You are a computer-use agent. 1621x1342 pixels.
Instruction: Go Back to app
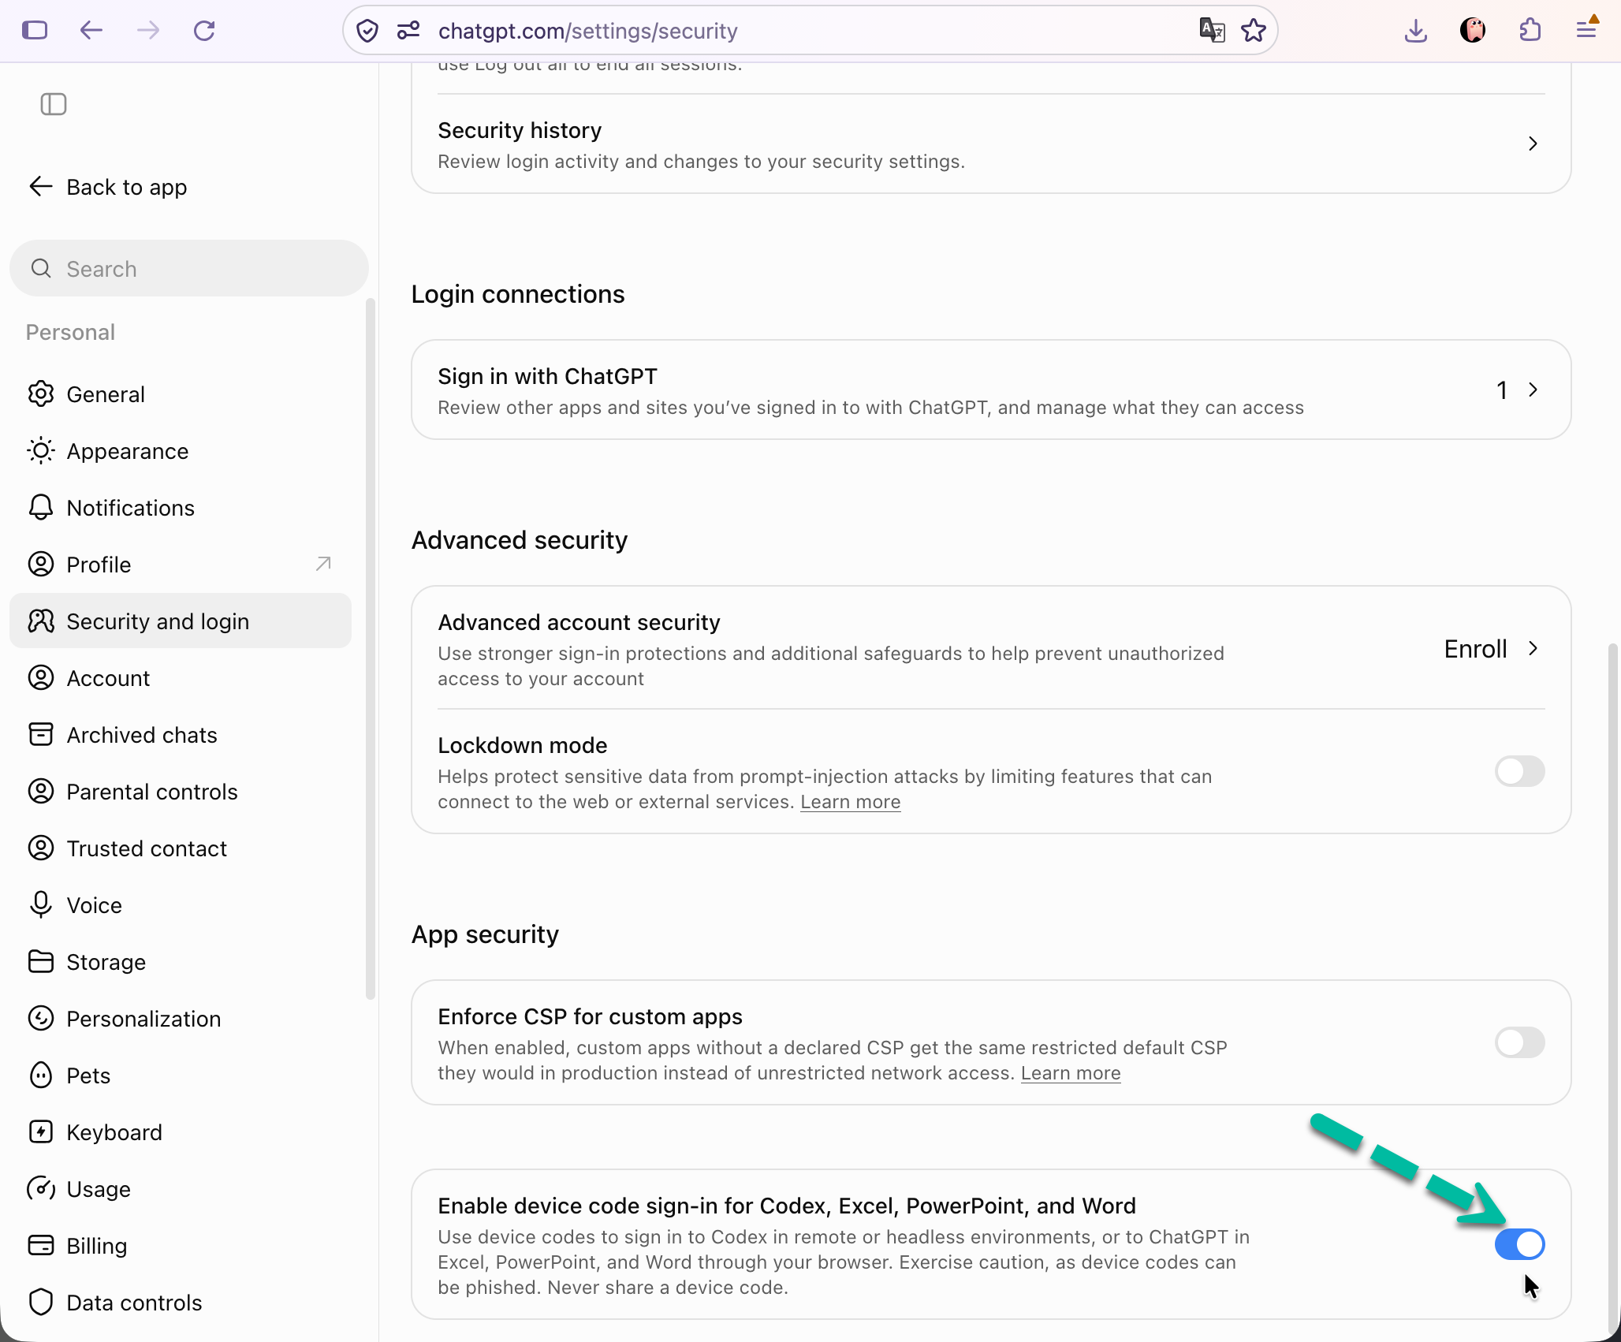(108, 187)
